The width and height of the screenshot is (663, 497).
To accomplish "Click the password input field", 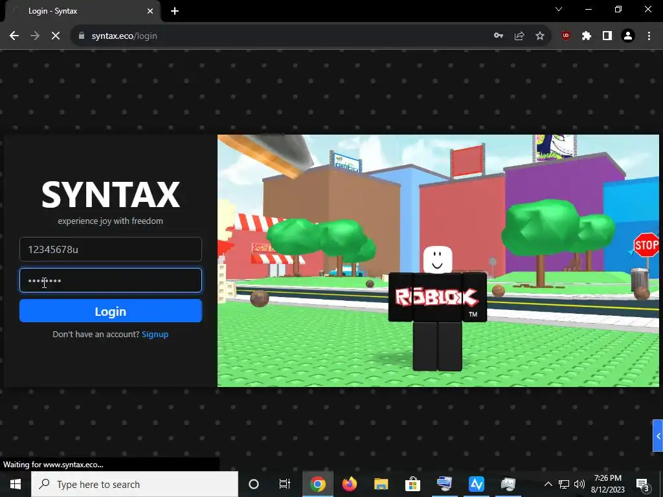I will coord(110,280).
